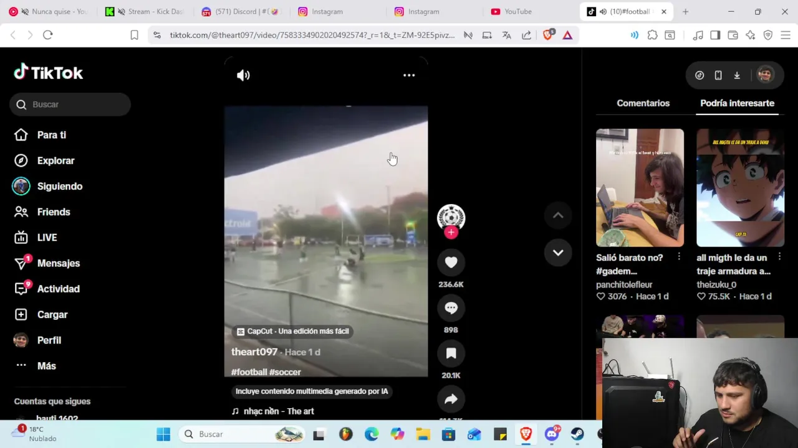Open theizuku_0's profile link
Viewport: 798px width, 448px height.
click(x=716, y=284)
